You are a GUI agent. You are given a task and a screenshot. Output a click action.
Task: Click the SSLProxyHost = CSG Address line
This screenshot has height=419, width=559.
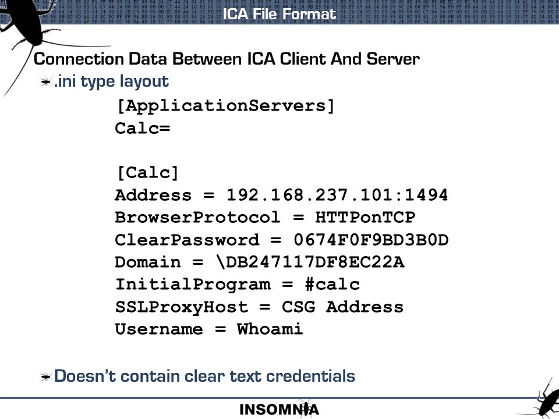click(x=259, y=307)
